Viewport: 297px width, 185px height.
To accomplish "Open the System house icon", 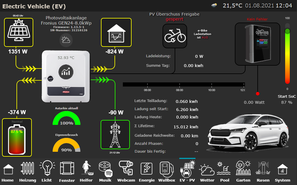I will 283,169.
